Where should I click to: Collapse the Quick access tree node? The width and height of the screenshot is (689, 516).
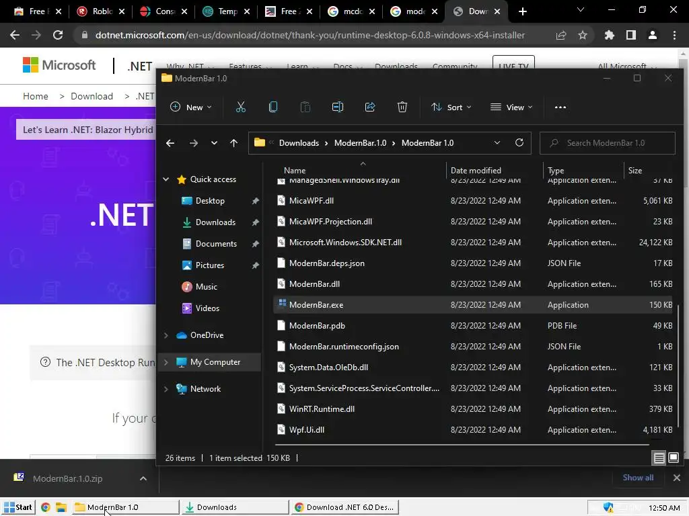[166, 179]
